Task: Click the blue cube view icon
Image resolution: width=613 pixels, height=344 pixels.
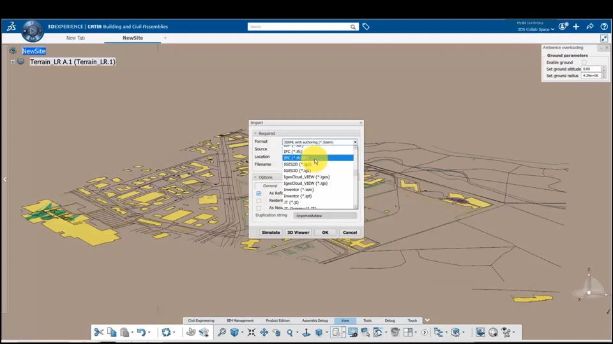Action: pyautogui.click(x=234, y=333)
